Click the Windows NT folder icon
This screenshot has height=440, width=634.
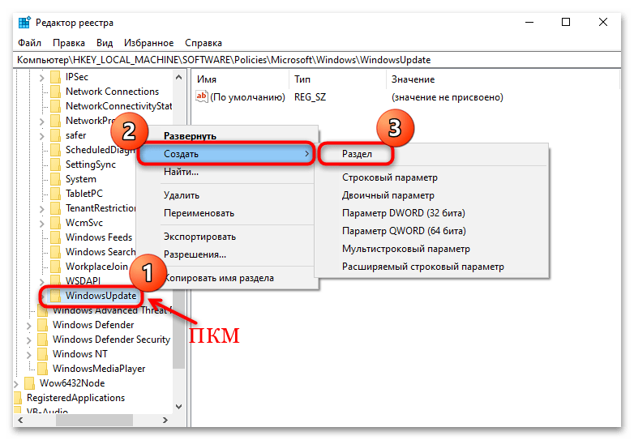[x=42, y=354]
